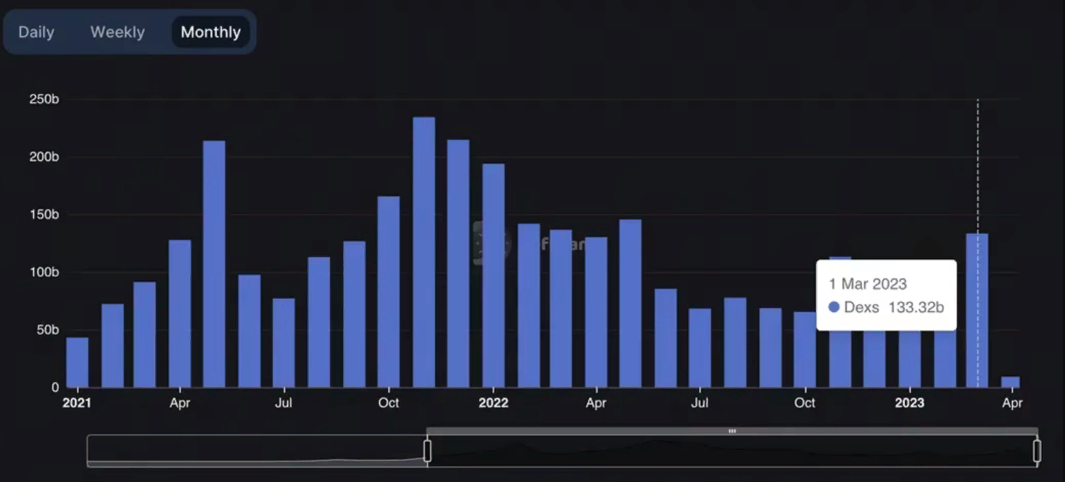Click the left range slider handle
This screenshot has width=1065, height=482.
(427, 451)
